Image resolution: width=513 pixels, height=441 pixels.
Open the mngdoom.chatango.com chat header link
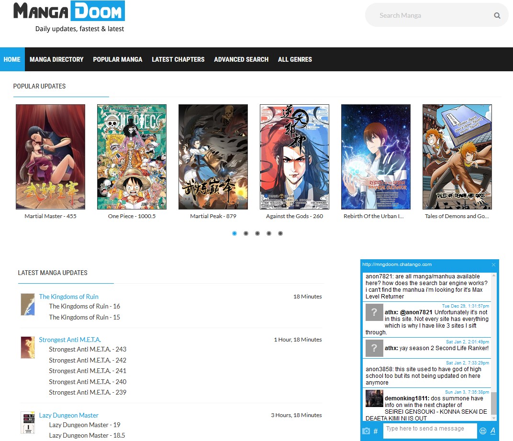tap(397, 265)
